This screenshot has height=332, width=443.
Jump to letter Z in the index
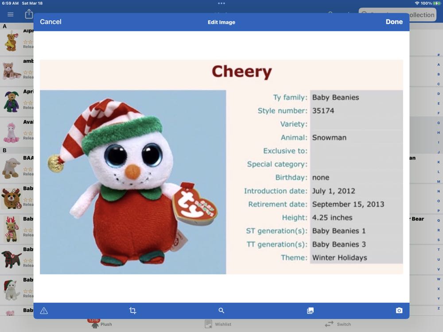pyautogui.click(x=439, y=308)
